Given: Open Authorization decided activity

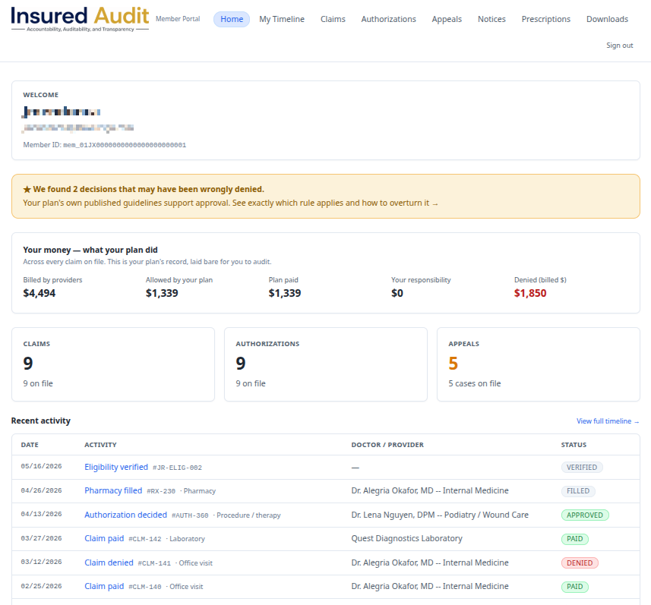Looking at the screenshot, I should pos(125,515).
